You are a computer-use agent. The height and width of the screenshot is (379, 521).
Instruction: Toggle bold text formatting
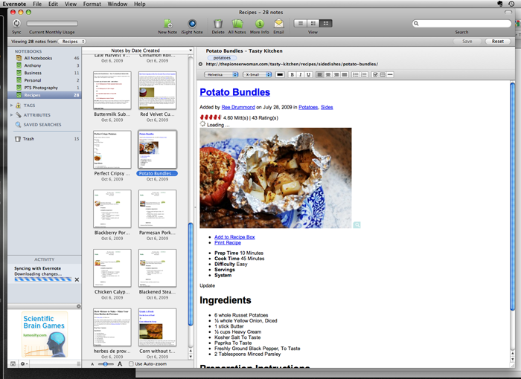(292, 74)
